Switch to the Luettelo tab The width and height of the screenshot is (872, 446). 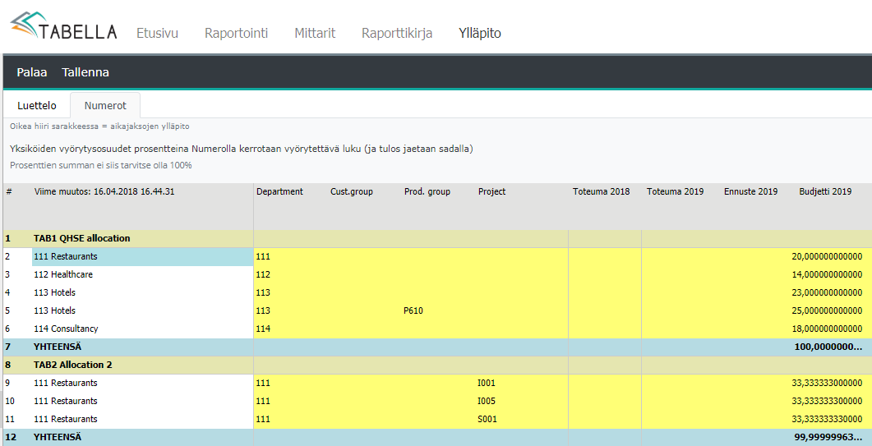(37, 105)
